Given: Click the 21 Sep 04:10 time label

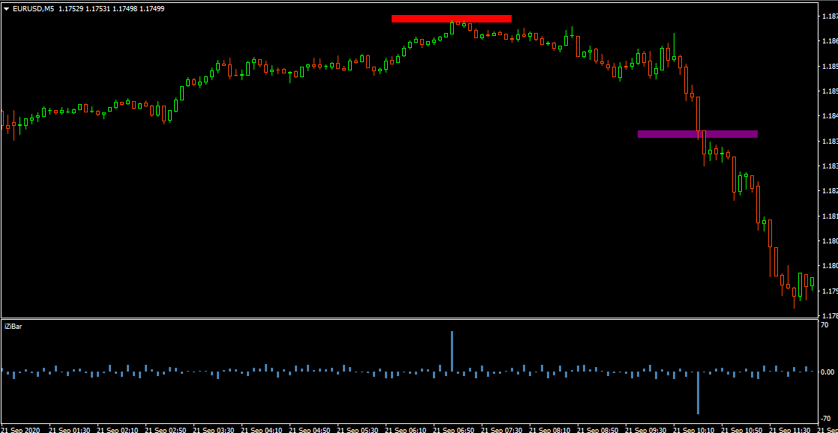Looking at the screenshot, I should point(260,429).
